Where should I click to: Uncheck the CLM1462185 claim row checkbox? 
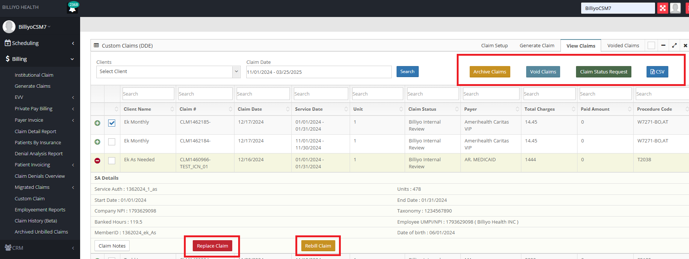pyautogui.click(x=112, y=123)
